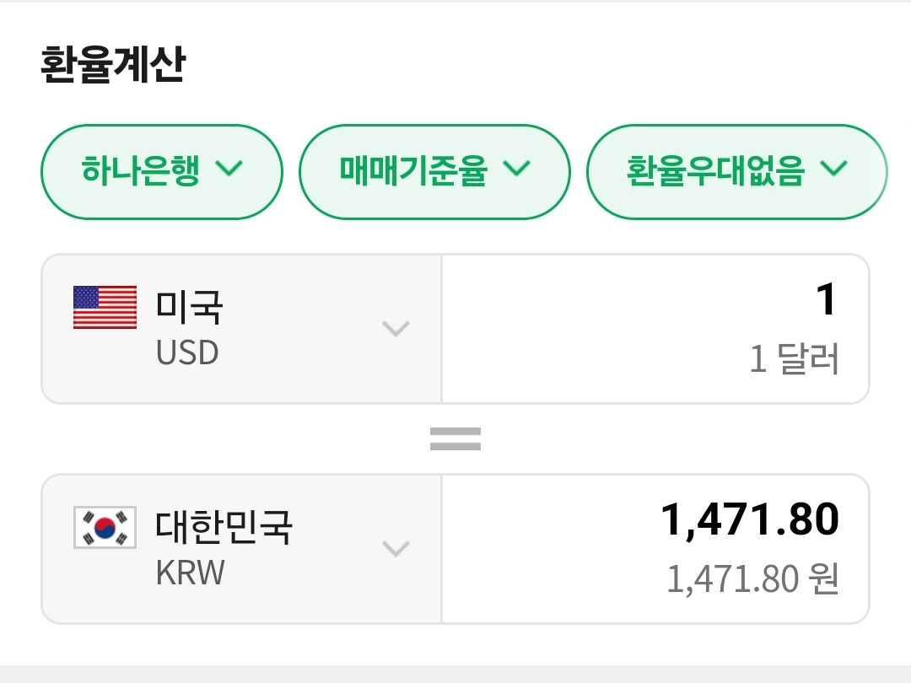
Task: Click the equals sign between currencies
Action: [455, 438]
